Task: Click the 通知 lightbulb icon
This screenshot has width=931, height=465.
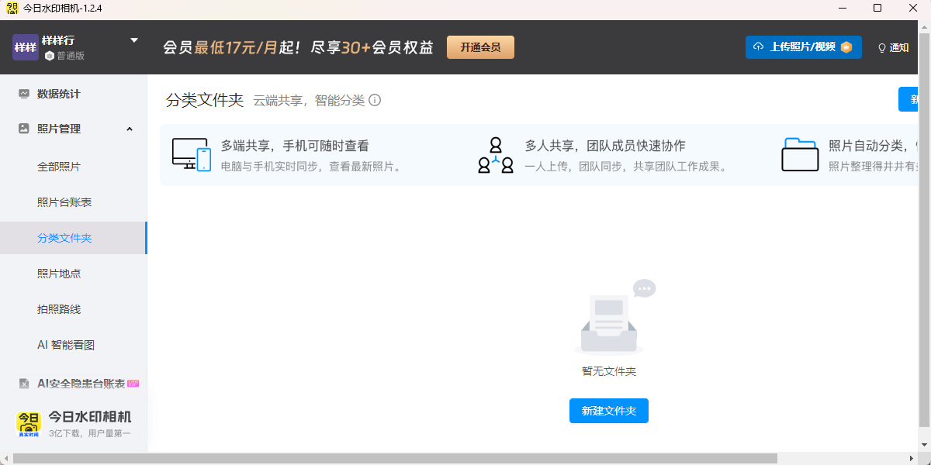Action: point(882,48)
